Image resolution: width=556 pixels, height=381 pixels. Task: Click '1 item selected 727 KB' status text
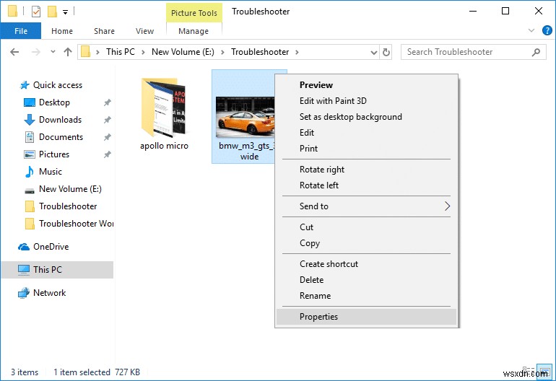click(97, 372)
